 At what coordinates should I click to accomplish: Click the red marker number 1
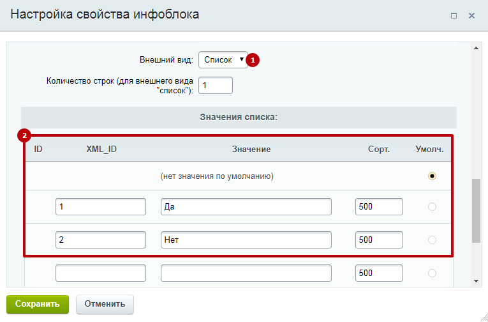pyautogui.click(x=253, y=60)
